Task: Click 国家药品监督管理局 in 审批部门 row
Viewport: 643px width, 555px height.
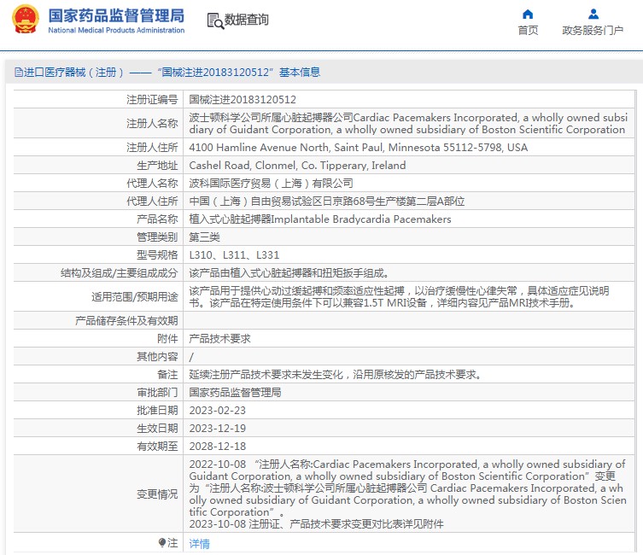Action: [235, 393]
